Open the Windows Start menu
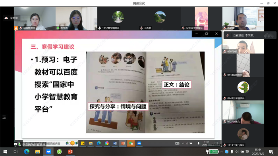278x156 pixels. pyautogui.click(x=5, y=152)
